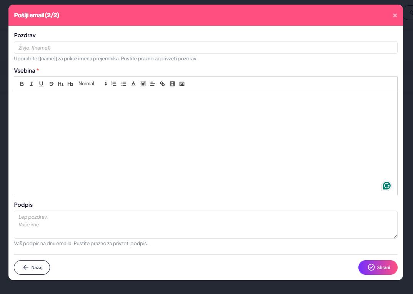Toggle underline formatting
This screenshot has width=413, height=294.
41,84
